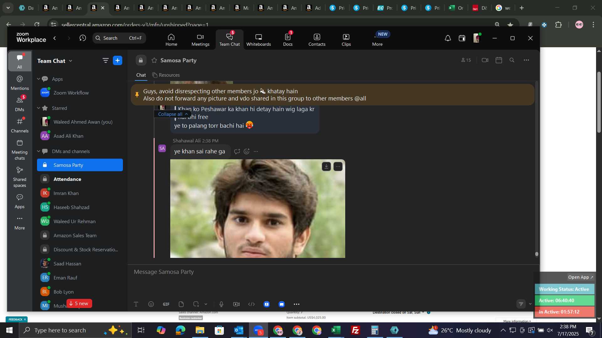Open the channel's more options ellipsis

tap(526, 60)
